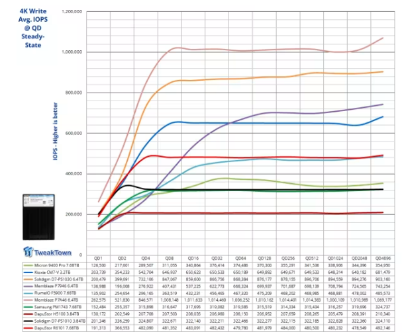404x332 pixels.
Task: Click the green legend line beside Samsung PM1743
Action: coord(28,307)
